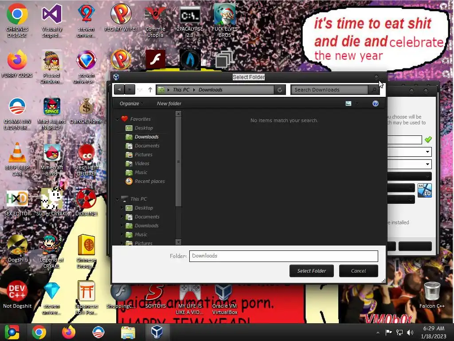Image resolution: width=454 pixels, height=341 pixels.
Task: Open the Visually Stupid desktop icon
Action: click(x=52, y=20)
